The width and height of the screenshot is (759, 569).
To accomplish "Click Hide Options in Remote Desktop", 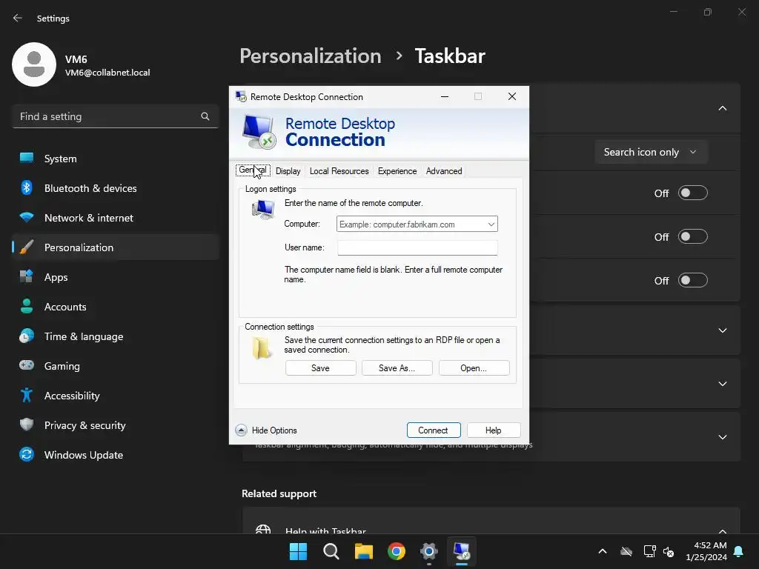I will click(x=266, y=430).
